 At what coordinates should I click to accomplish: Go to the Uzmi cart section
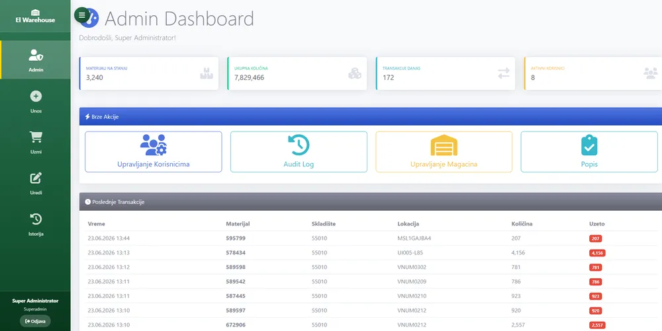(x=36, y=143)
